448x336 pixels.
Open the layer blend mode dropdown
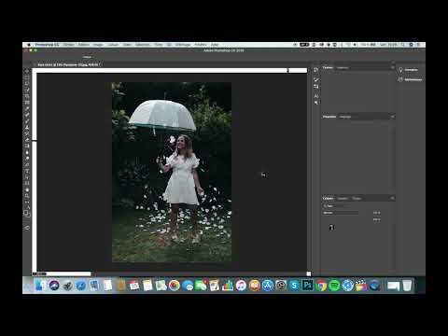[x=341, y=213]
